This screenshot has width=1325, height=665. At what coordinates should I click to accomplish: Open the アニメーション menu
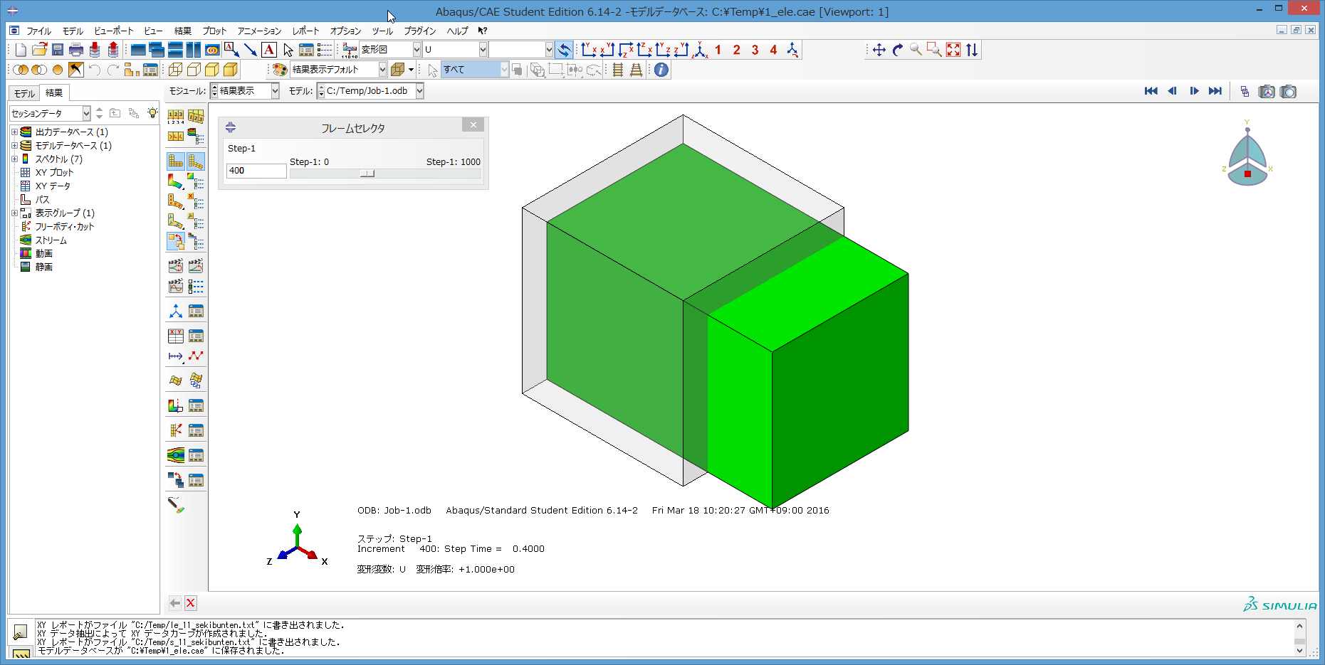coord(259,31)
